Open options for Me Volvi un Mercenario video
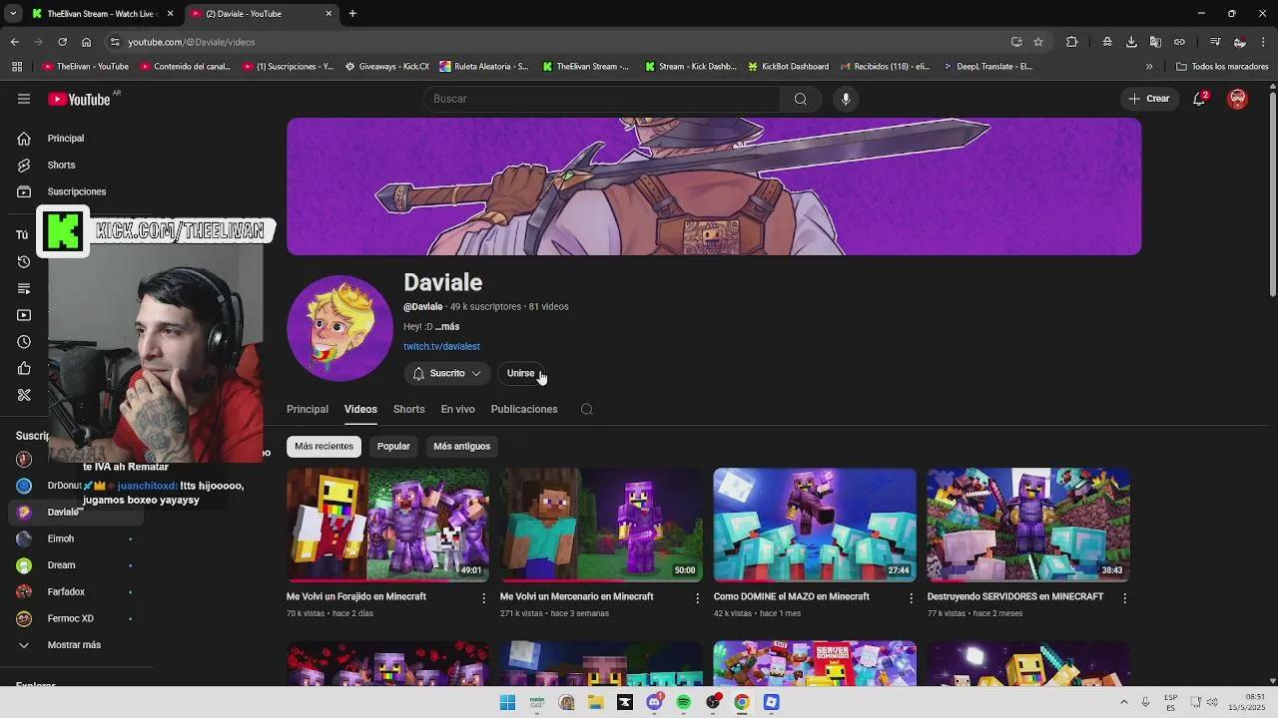This screenshot has width=1278, height=718. pyautogui.click(x=698, y=598)
